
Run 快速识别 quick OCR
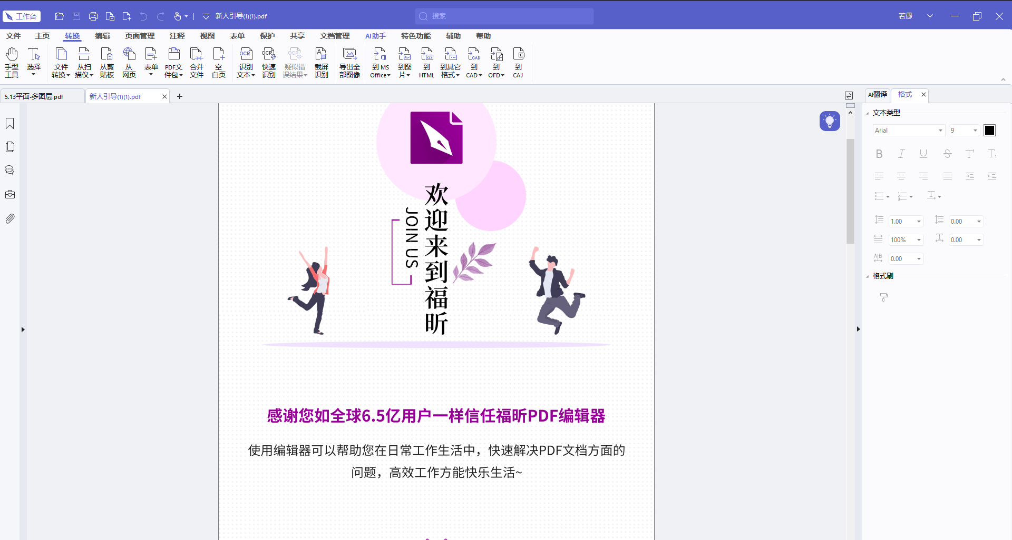pyautogui.click(x=269, y=63)
